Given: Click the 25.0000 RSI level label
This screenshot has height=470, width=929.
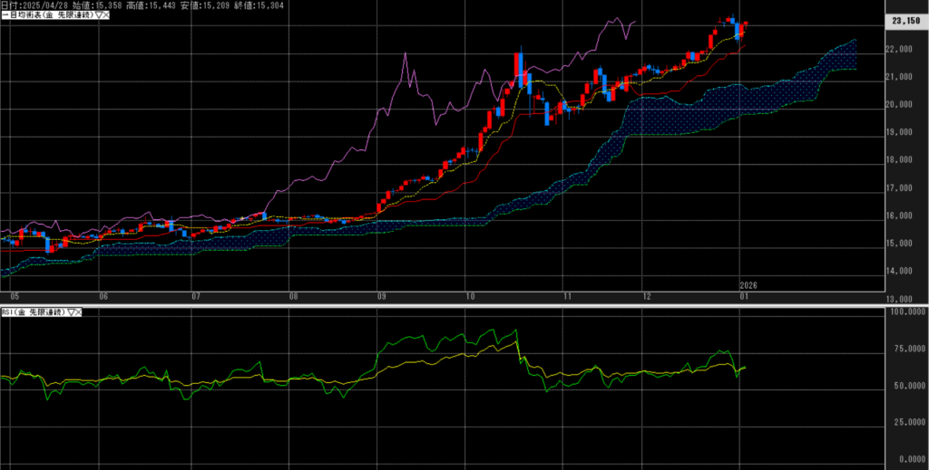Looking at the screenshot, I should [x=905, y=421].
